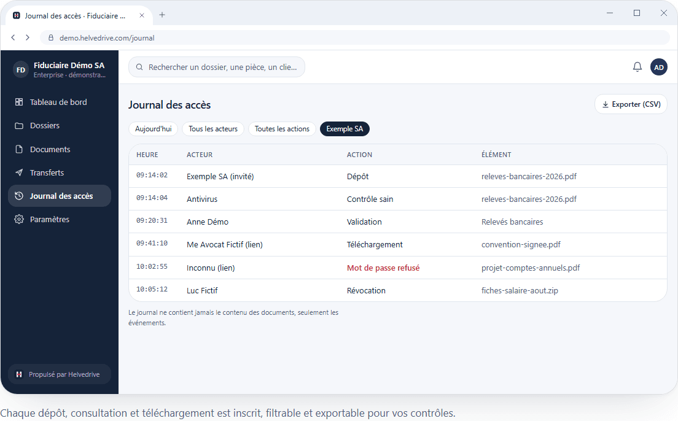The image size is (678, 421).
Task: Click actor Luc Fictif
Action: pyautogui.click(x=202, y=290)
